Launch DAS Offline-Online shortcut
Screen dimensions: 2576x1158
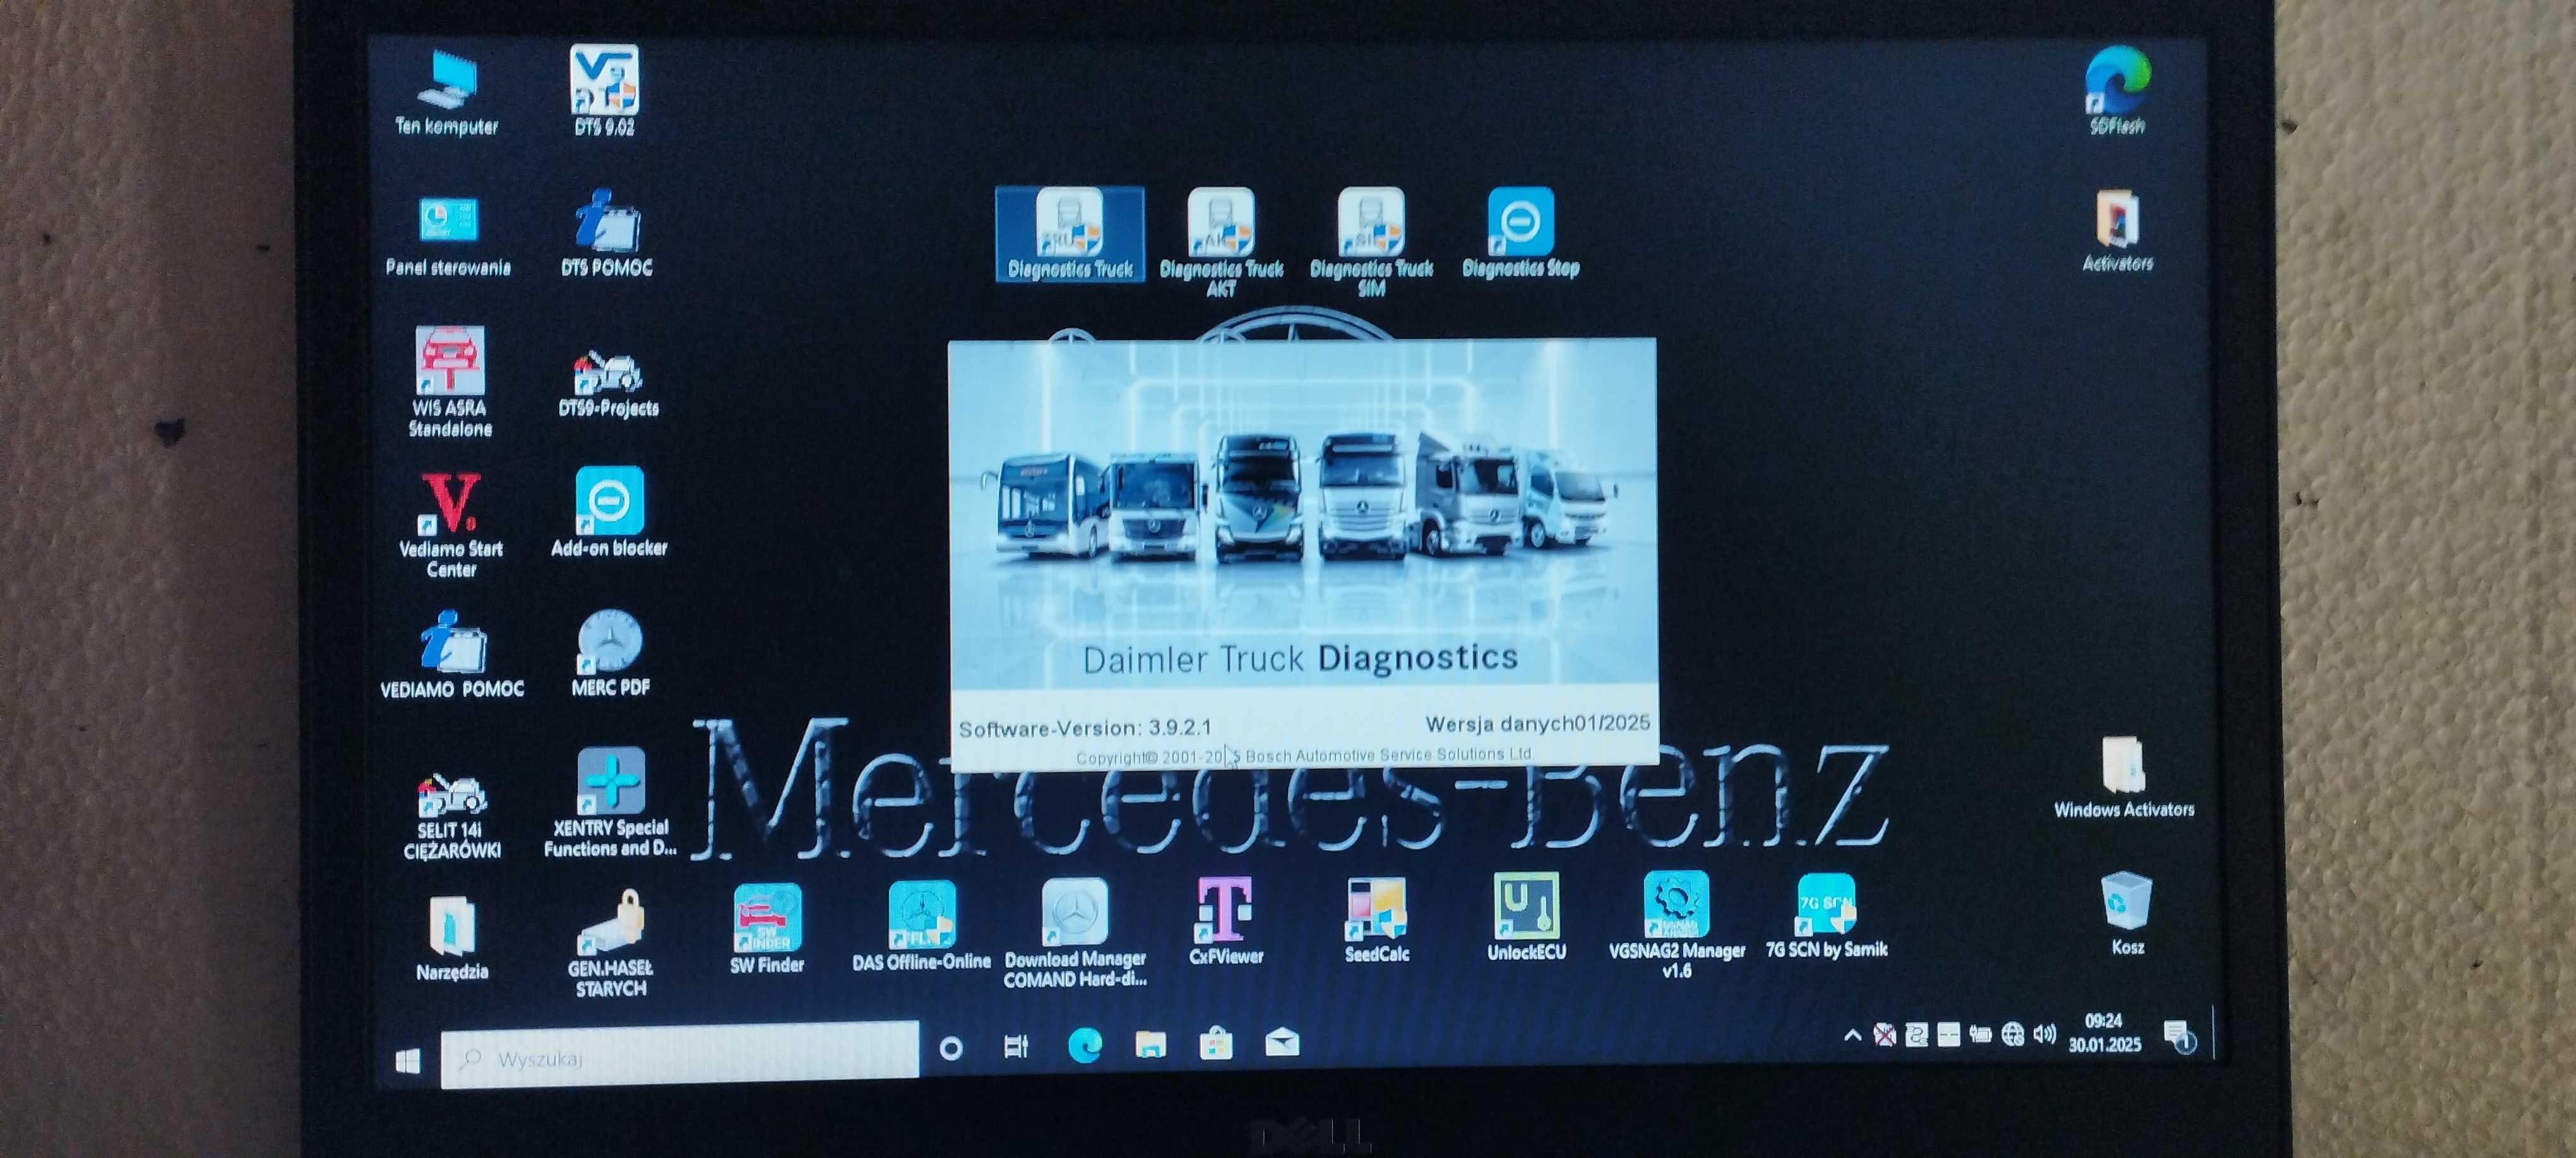pyautogui.click(x=921, y=926)
